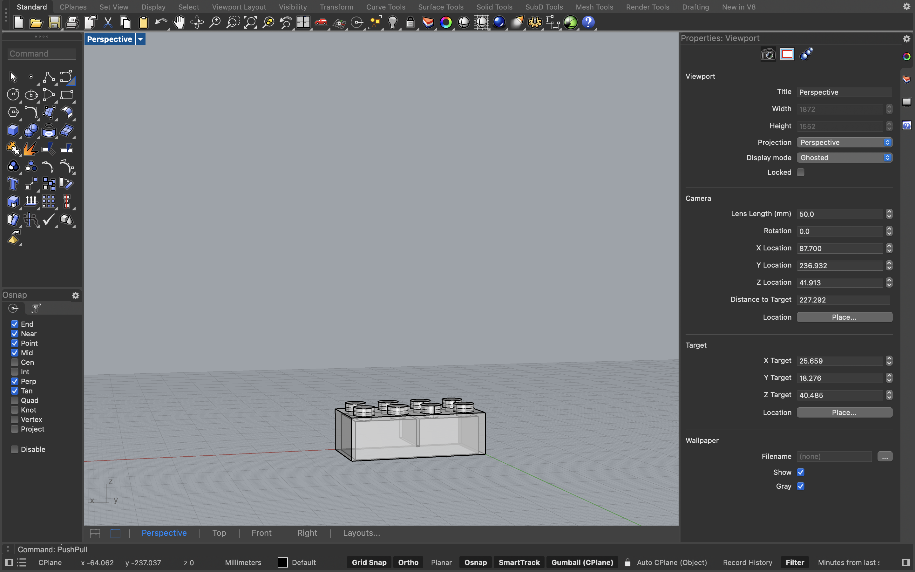Open the Display mode dropdown

844,158
